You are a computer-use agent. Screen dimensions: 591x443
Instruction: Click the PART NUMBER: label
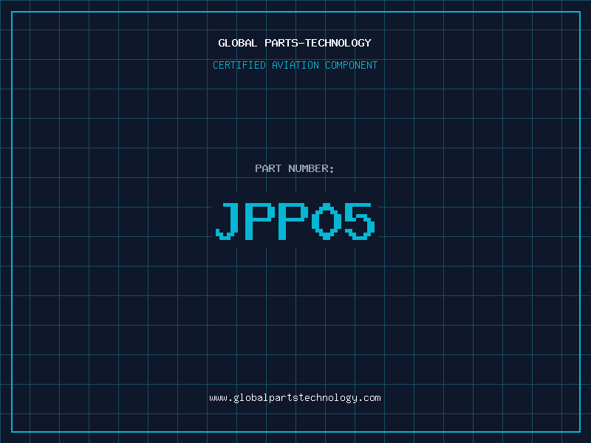click(x=294, y=168)
